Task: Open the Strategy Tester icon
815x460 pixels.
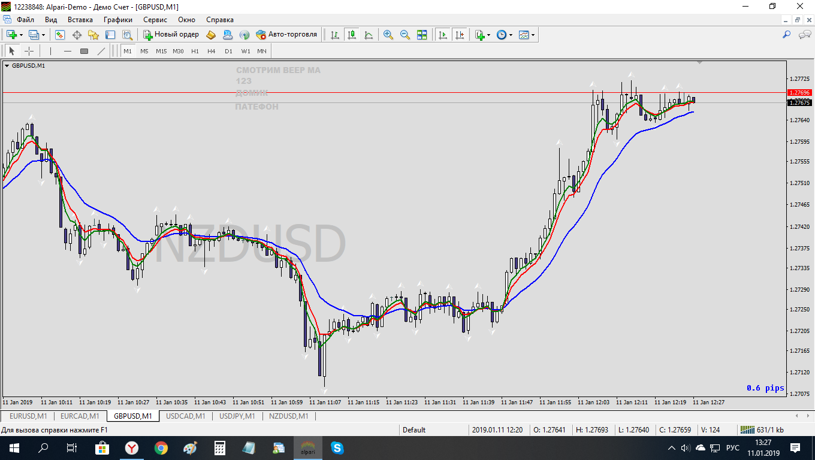Action: pos(127,35)
